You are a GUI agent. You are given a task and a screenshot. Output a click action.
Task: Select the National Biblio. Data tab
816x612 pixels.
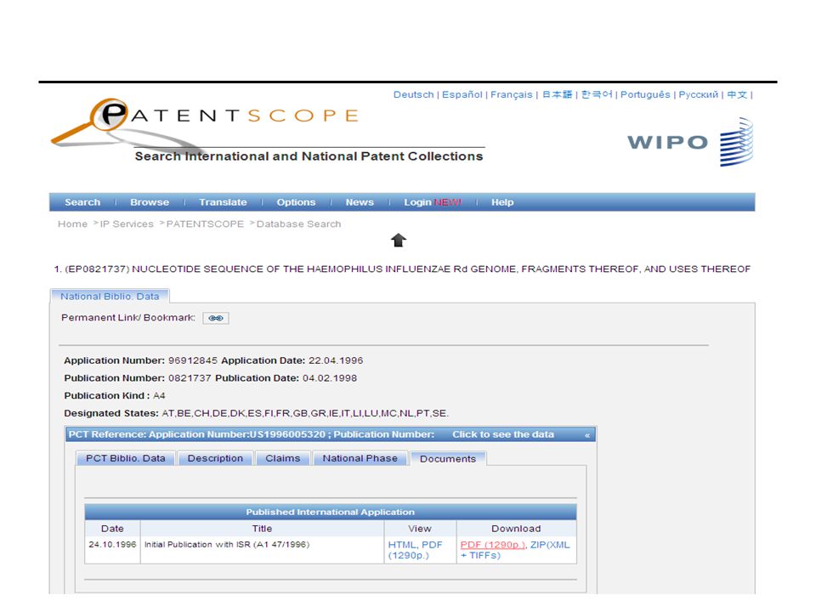tap(110, 296)
